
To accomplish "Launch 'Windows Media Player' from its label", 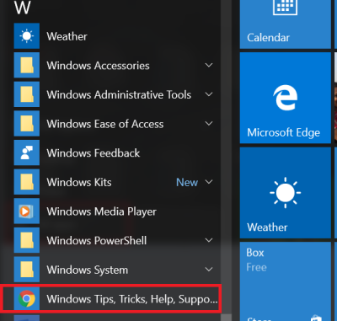I will 101,211.
